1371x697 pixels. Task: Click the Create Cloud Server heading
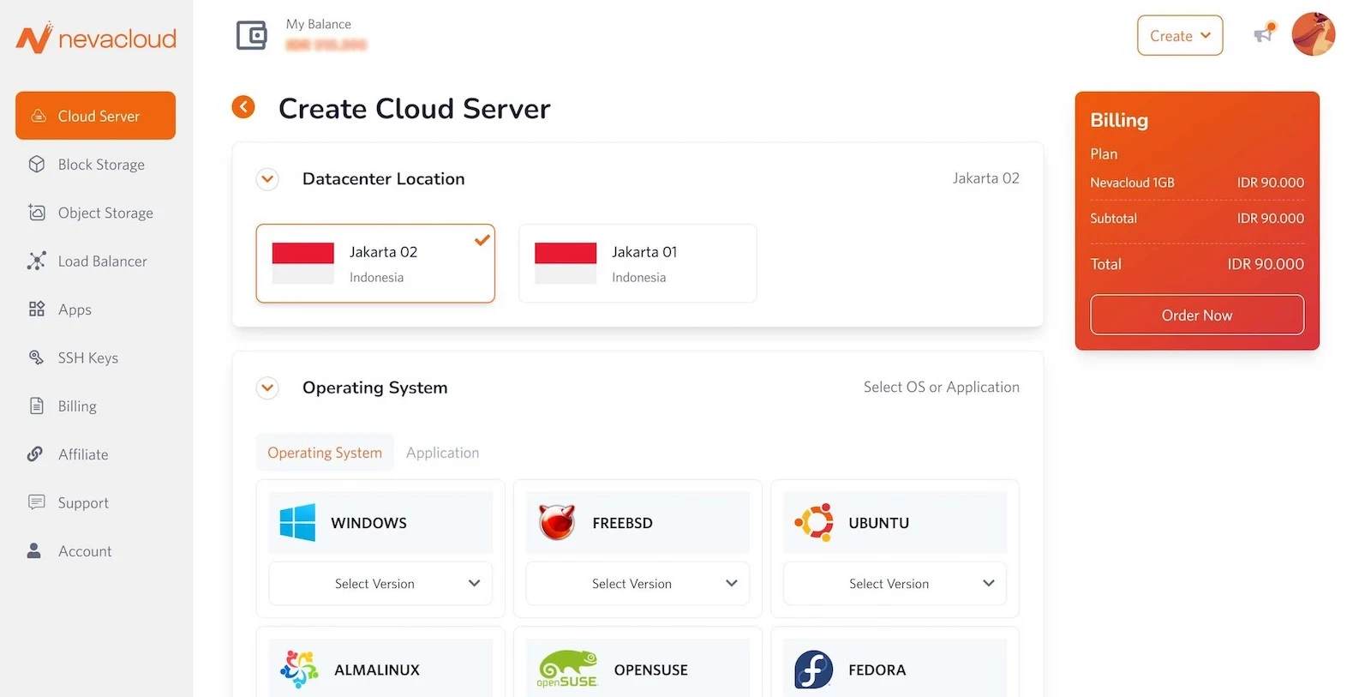pyautogui.click(x=414, y=108)
